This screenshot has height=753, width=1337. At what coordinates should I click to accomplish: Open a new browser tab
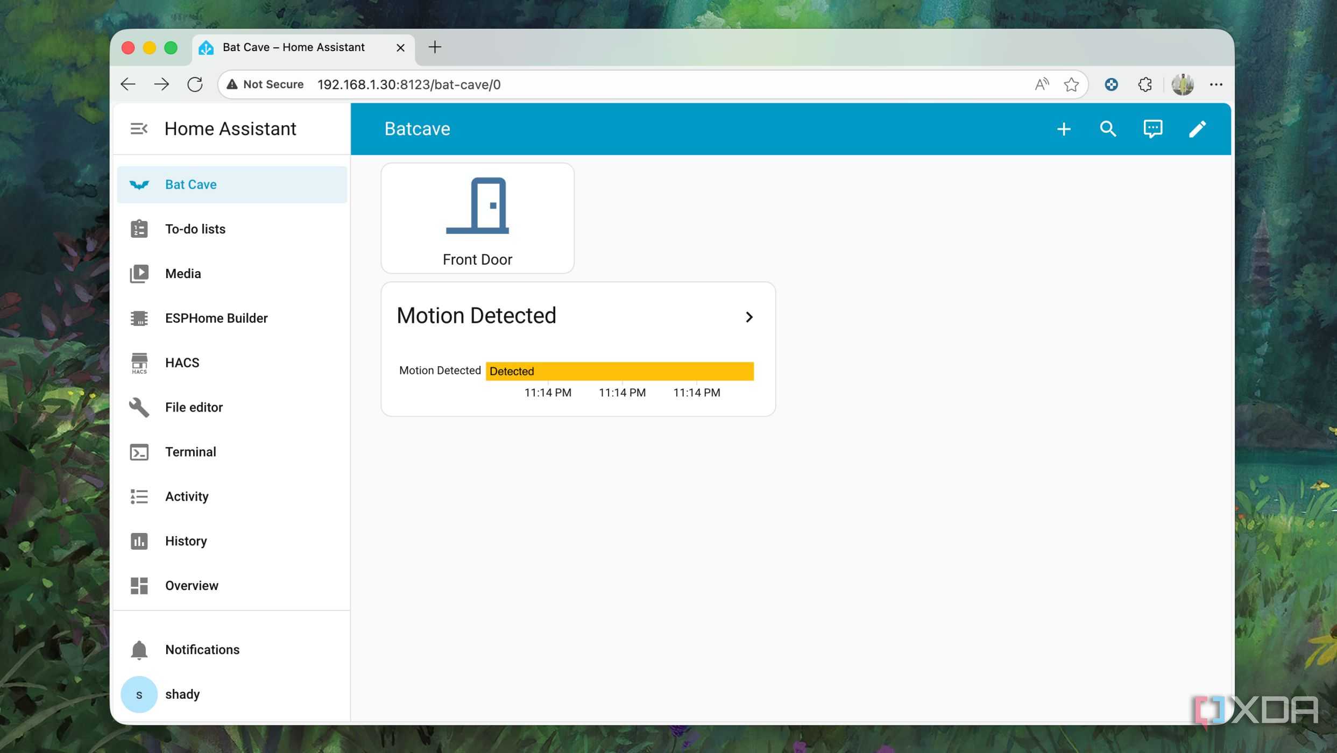pyautogui.click(x=435, y=47)
